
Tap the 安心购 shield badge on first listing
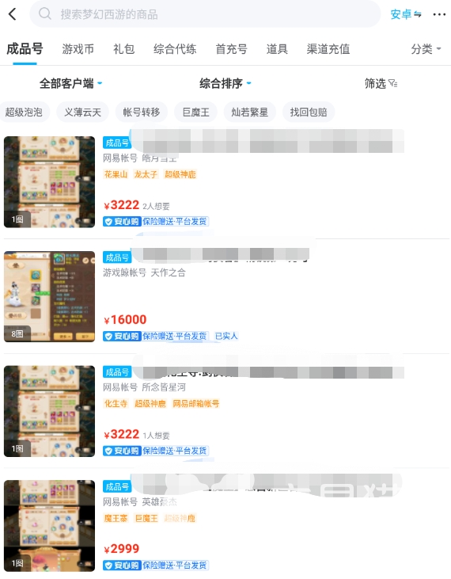(122, 222)
